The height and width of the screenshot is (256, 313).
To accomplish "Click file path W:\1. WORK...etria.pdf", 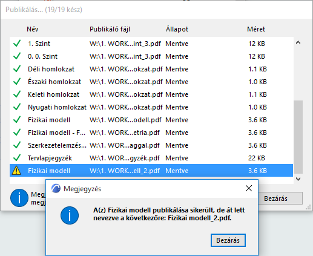I will click(x=125, y=133).
